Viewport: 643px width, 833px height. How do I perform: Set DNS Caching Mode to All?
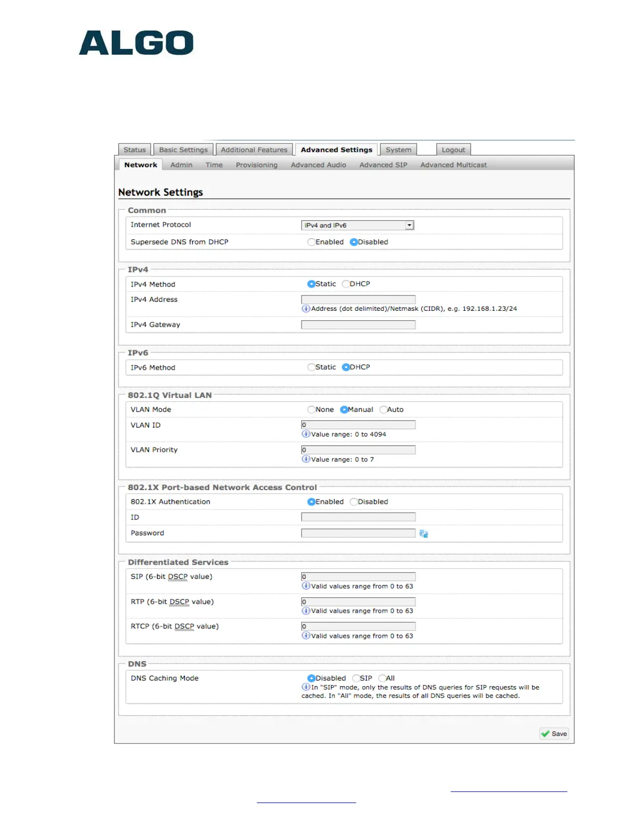coord(382,678)
